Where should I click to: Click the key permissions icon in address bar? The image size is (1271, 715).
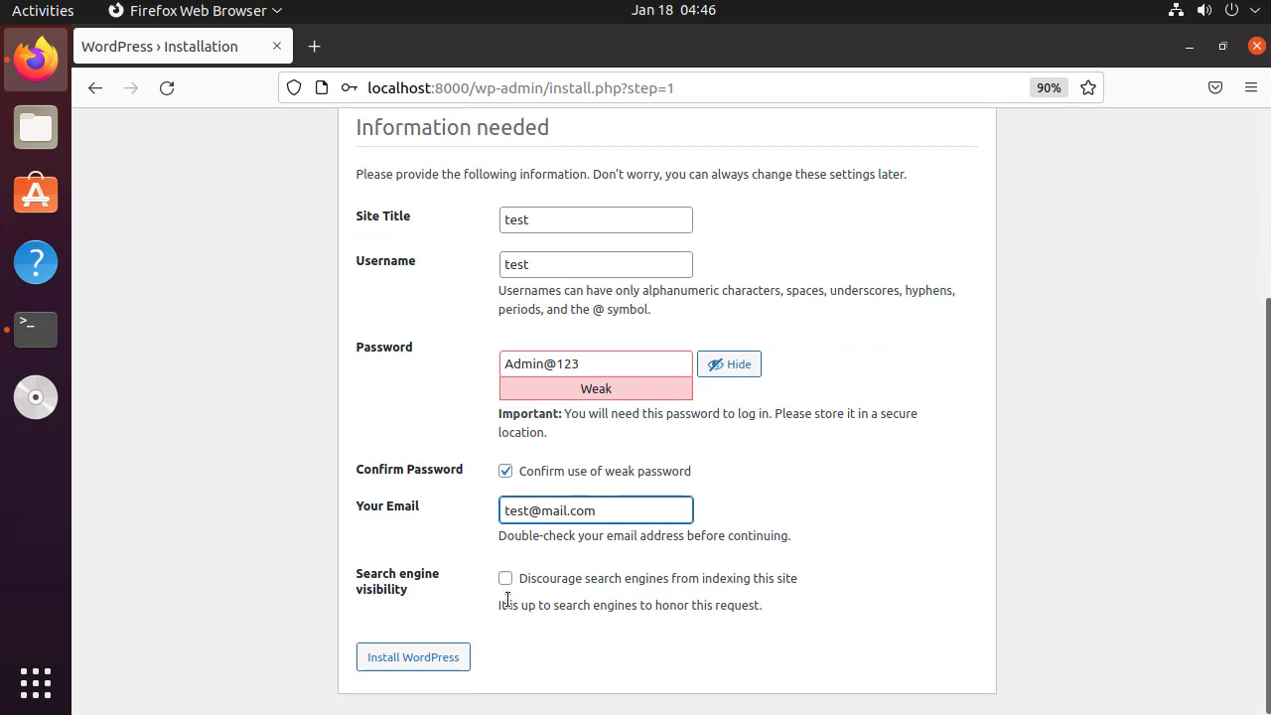pos(349,87)
